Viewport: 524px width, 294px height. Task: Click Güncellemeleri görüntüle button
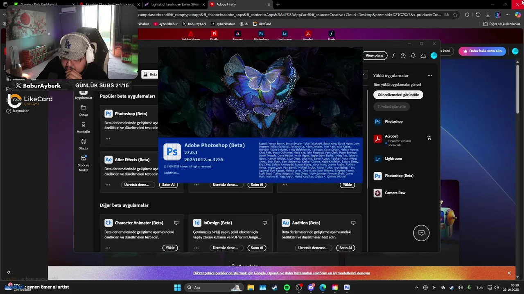coord(398,95)
